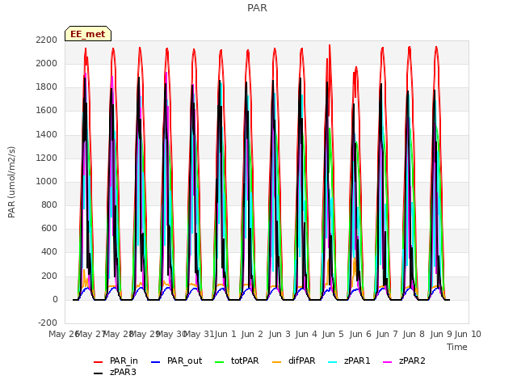Click the 1200 y-axis tick label
517x388 pixels.
tap(47, 158)
